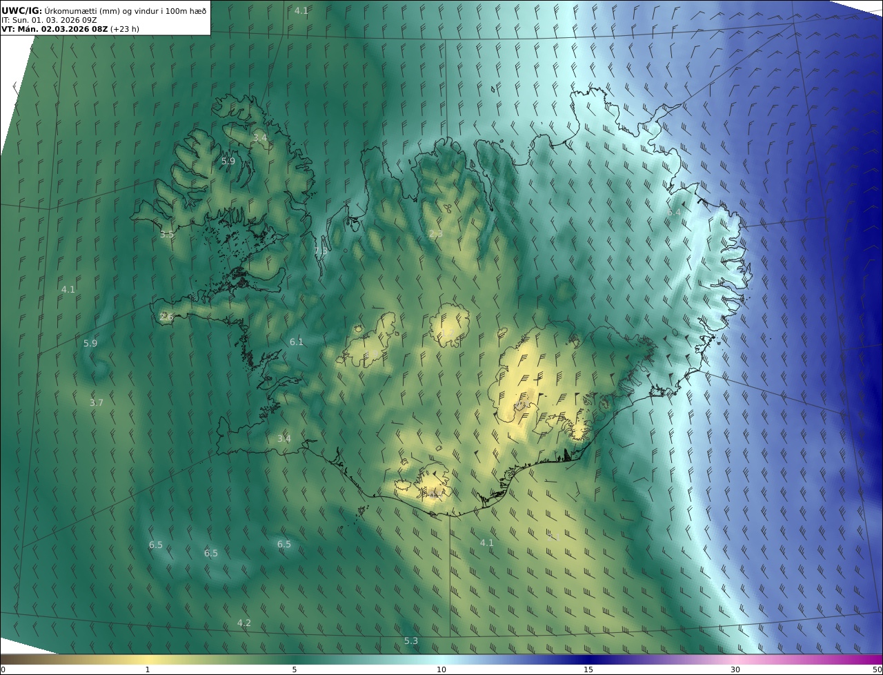Click the "3.5" value label on the map
The image size is (883, 675).
click(167, 234)
